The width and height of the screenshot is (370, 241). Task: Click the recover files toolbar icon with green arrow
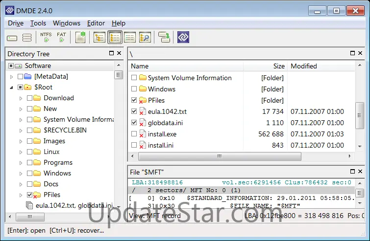[164, 37]
